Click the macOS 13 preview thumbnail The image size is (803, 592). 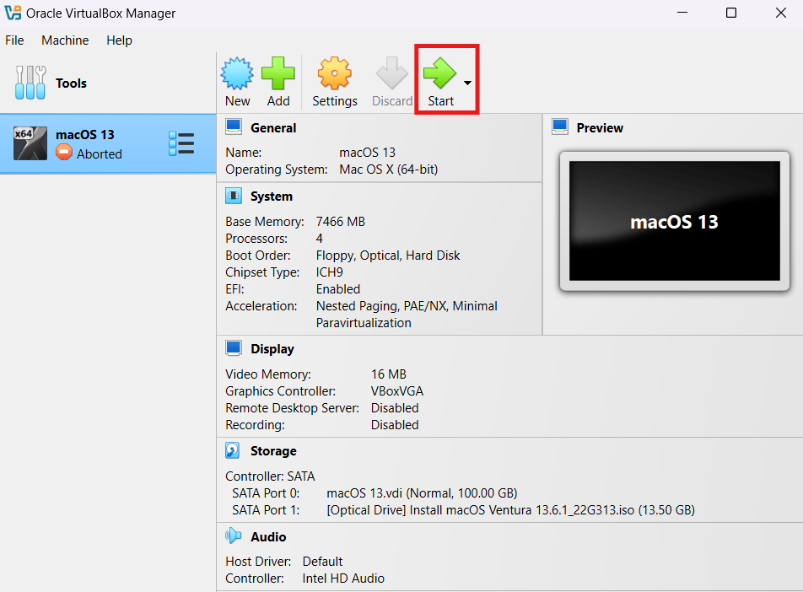674,222
